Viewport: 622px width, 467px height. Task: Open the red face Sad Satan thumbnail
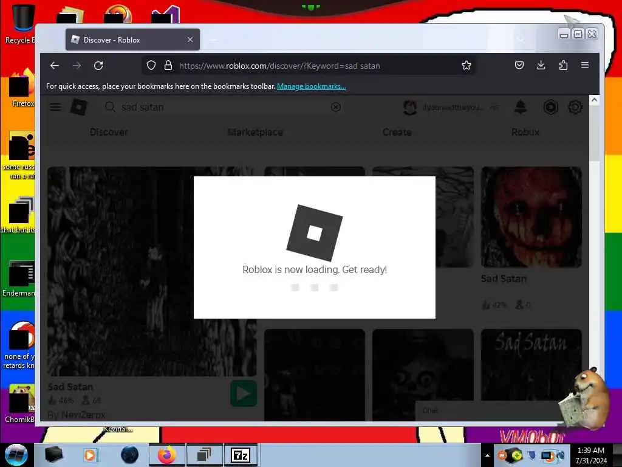point(531,217)
